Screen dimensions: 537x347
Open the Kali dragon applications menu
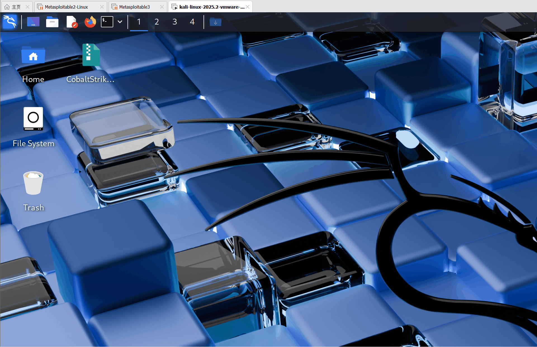pos(10,22)
